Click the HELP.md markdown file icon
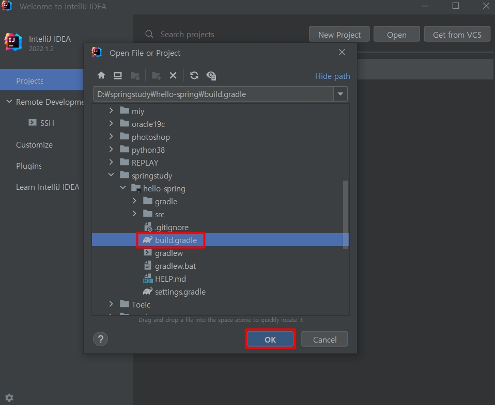The height and width of the screenshot is (405, 495). [x=148, y=279]
